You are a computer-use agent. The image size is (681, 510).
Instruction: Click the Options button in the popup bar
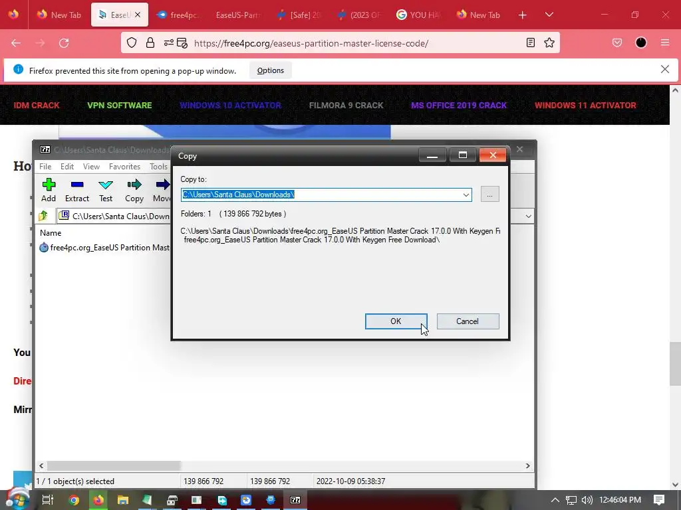(x=271, y=70)
